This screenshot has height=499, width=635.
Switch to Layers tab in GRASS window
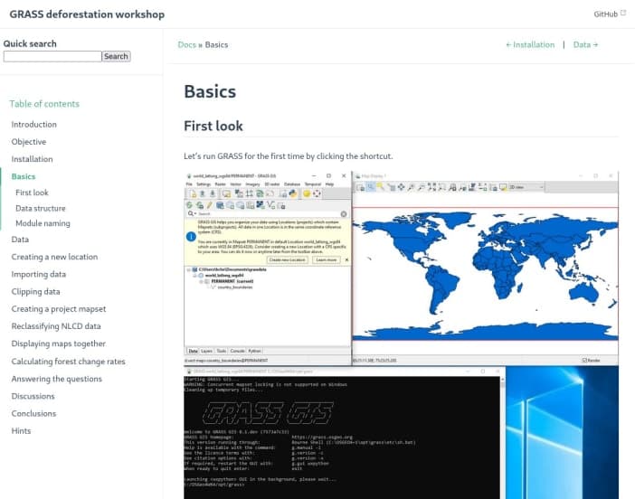tap(206, 351)
